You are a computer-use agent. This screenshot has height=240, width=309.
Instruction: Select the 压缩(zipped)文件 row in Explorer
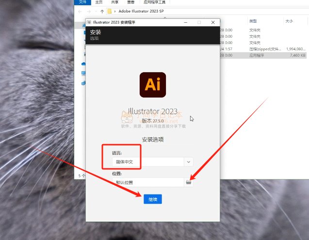[263, 49]
